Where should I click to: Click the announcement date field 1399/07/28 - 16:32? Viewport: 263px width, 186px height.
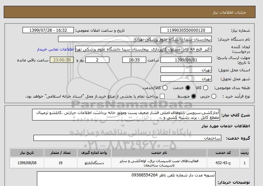coord(48,30)
